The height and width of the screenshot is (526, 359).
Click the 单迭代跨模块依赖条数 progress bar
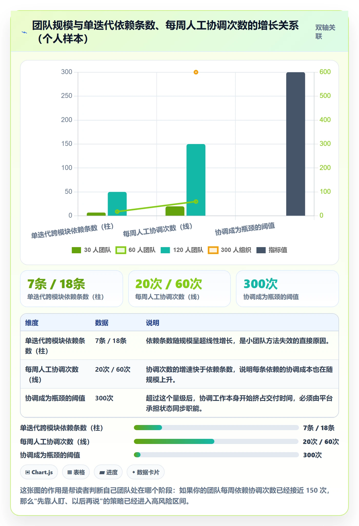click(x=216, y=428)
